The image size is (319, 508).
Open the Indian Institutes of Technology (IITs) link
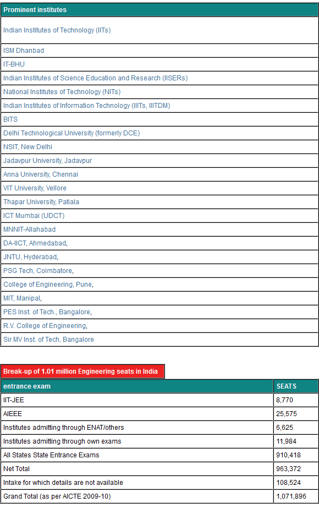click(57, 30)
